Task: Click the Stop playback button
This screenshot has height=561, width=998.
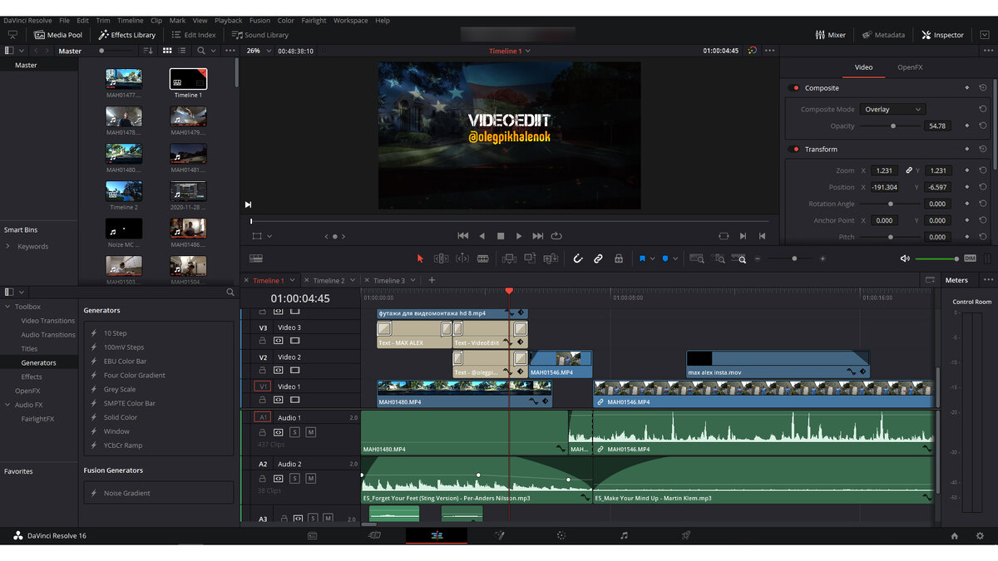Action: click(x=501, y=236)
